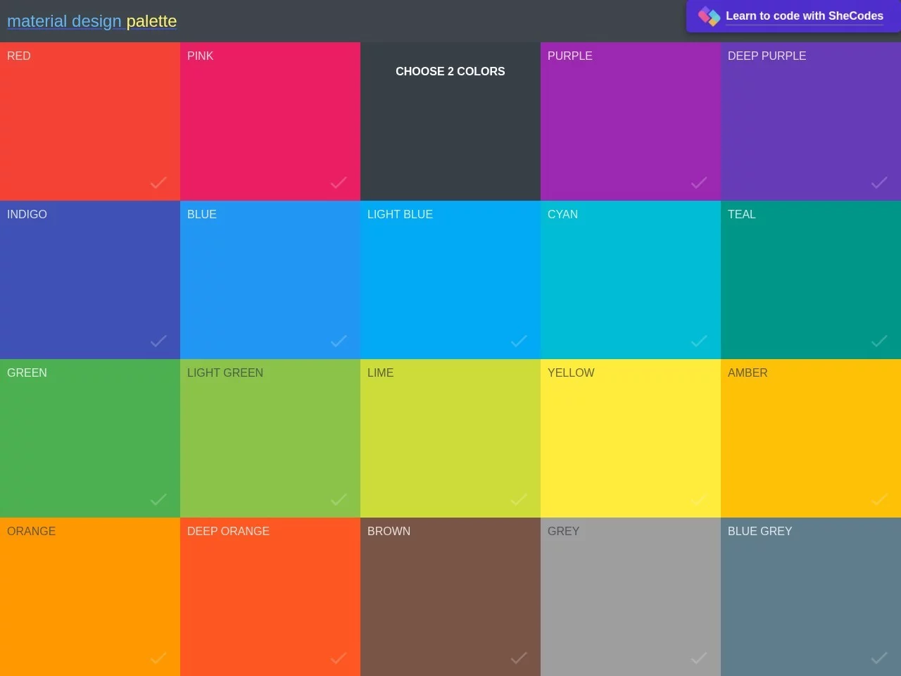Select the LIGHT BLUE color swatch
Viewport: 901px width, 676px height.
click(450, 280)
